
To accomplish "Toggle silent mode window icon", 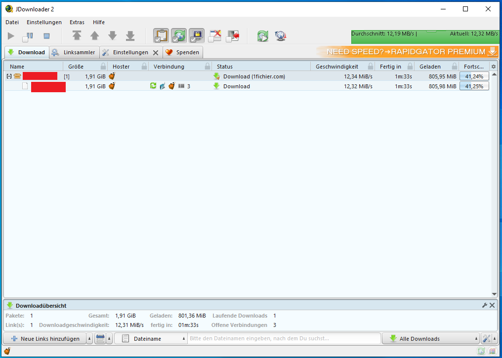I will [x=215, y=36].
